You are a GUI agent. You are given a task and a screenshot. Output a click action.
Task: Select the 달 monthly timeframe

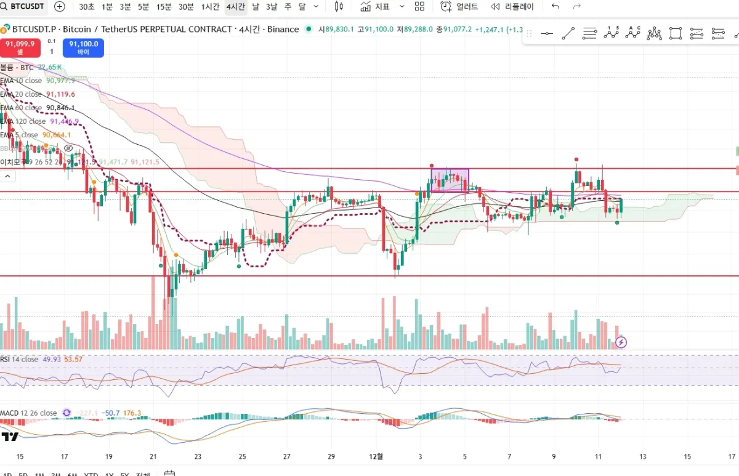pyautogui.click(x=302, y=7)
